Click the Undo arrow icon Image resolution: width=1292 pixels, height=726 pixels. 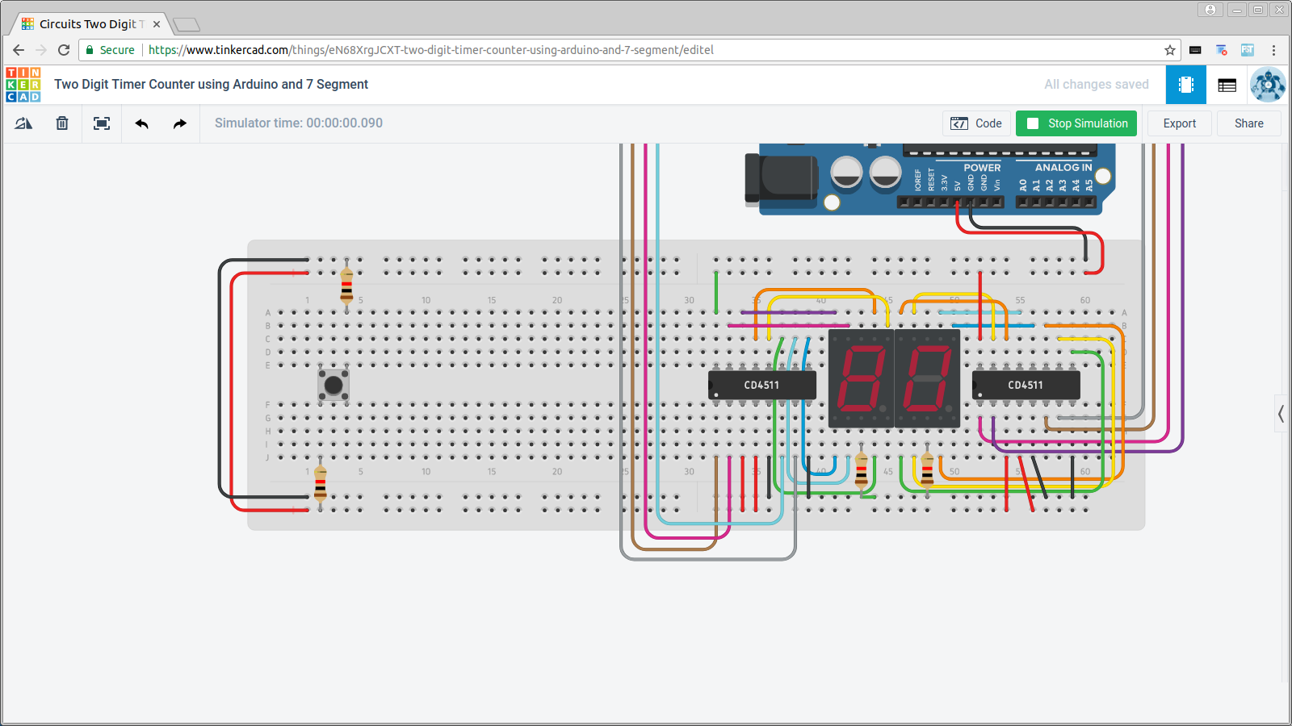tap(141, 123)
